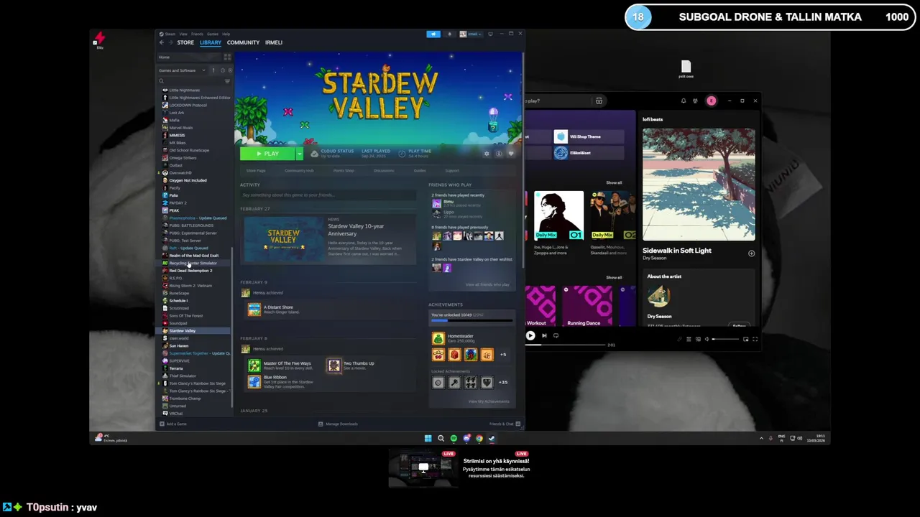Image resolution: width=920 pixels, height=517 pixels.
Task: Open Stardew Valley settings gear icon
Action: (487, 154)
